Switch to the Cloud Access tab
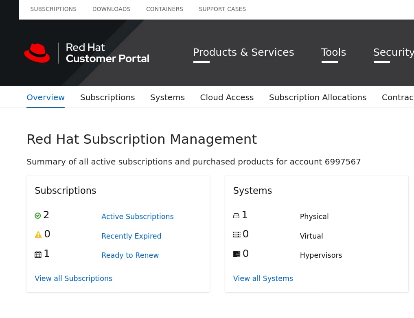The height and width of the screenshot is (318, 414). point(227,97)
